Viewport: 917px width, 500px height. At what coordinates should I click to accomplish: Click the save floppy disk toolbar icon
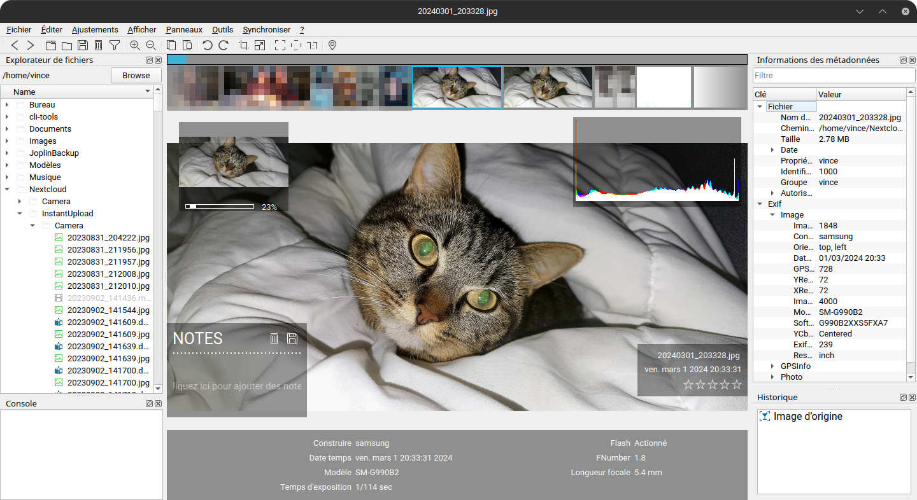(83, 45)
